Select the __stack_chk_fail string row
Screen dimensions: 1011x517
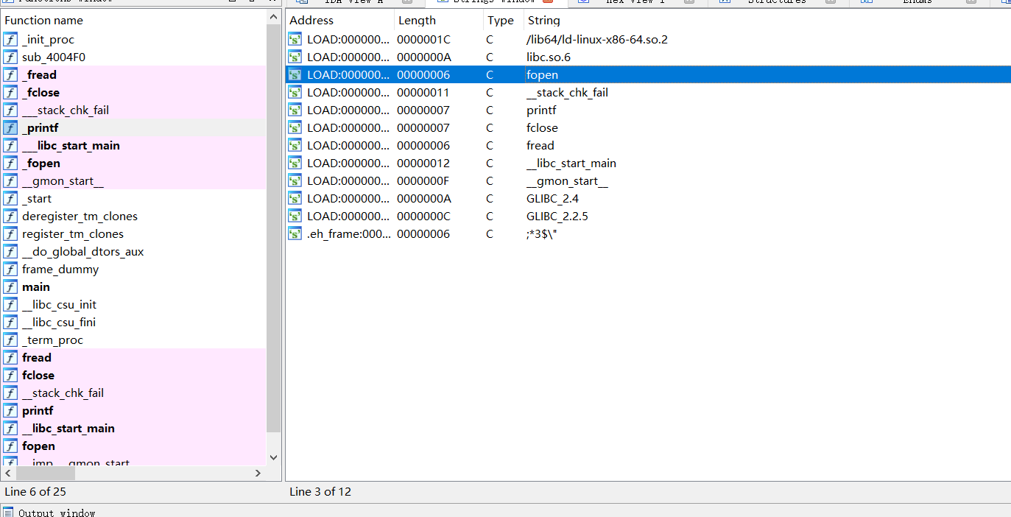567,93
